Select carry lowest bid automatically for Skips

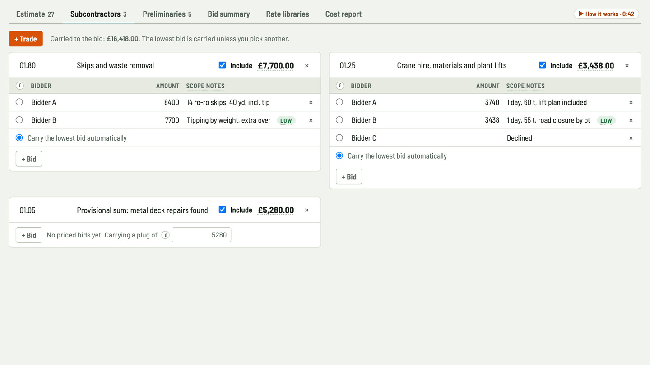coord(19,138)
